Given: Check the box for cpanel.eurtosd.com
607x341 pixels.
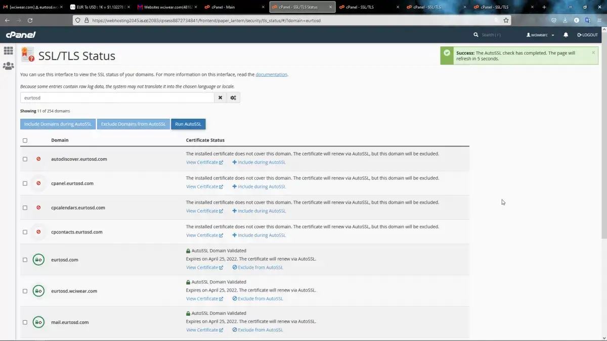Looking at the screenshot, I should pos(25,183).
